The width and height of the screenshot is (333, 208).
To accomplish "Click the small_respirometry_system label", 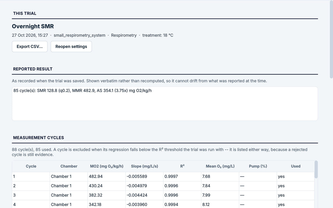I will tap(80, 35).
